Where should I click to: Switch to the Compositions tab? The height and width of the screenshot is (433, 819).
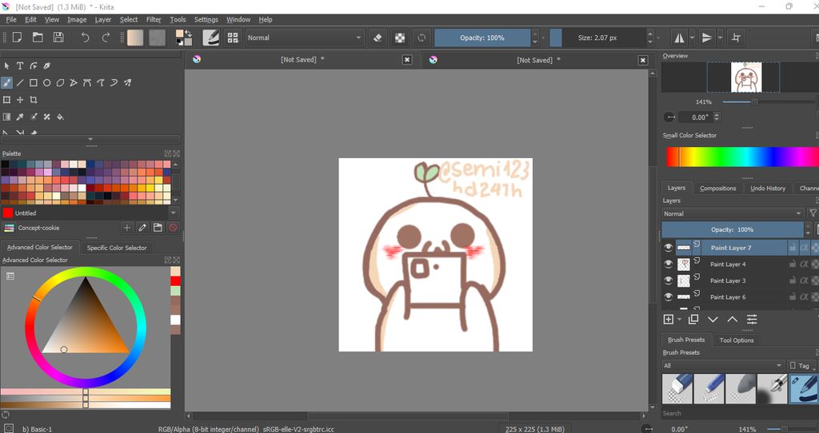[x=717, y=188]
